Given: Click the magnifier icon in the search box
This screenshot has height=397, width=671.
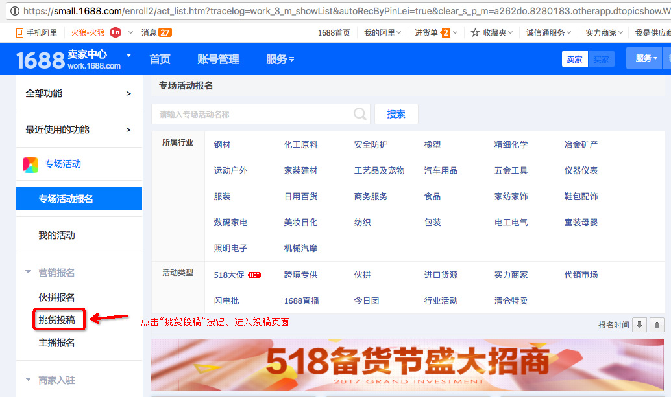Looking at the screenshot, I should pyautogui.click(x=360, y=113).
